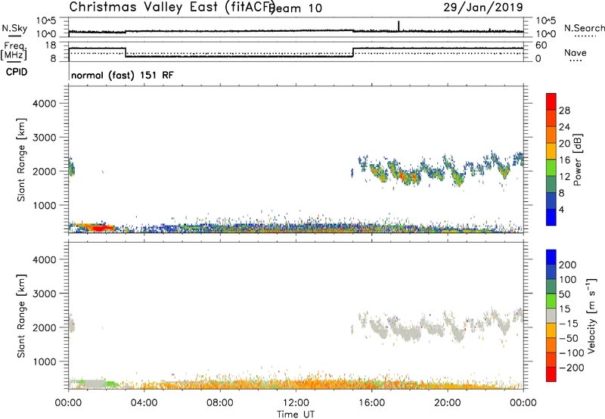Pick the Power colorbar segment between 4 and 8
The image size is (605, 419).
point(551,200)
